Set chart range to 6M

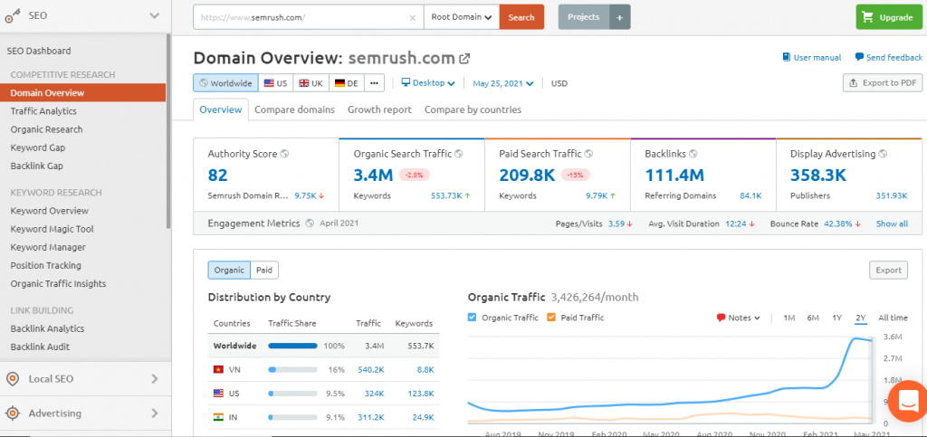813,318
